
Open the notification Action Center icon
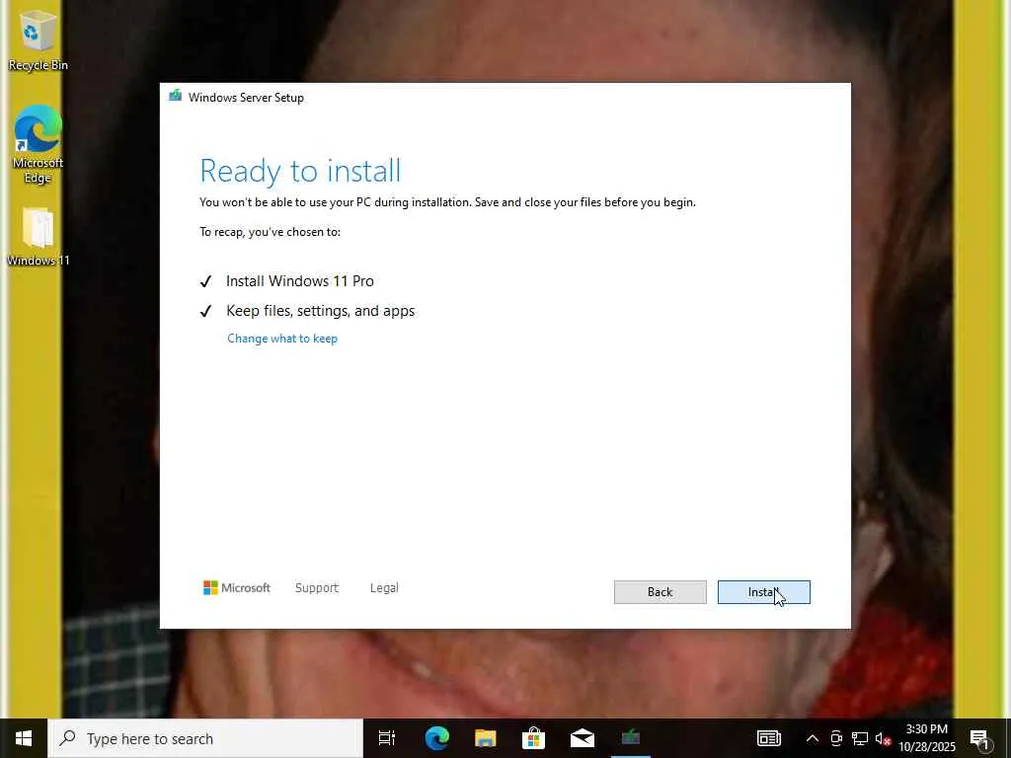tap(980, 738)
